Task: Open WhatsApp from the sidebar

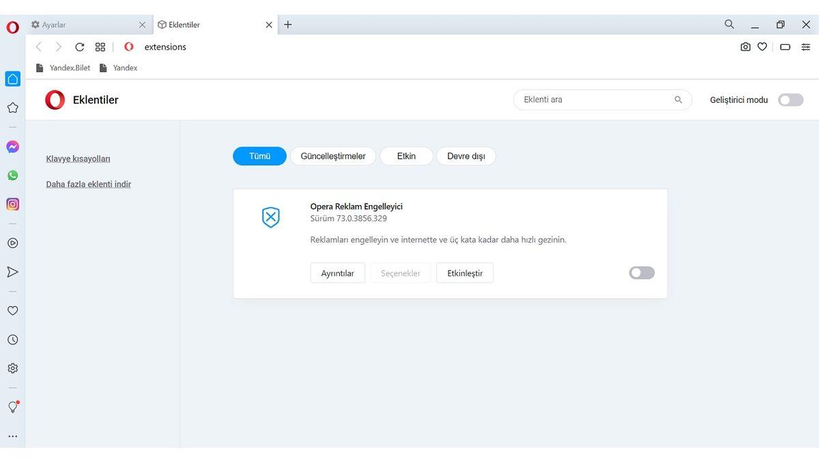Action: pyautogui.click(x=12, y=175)
